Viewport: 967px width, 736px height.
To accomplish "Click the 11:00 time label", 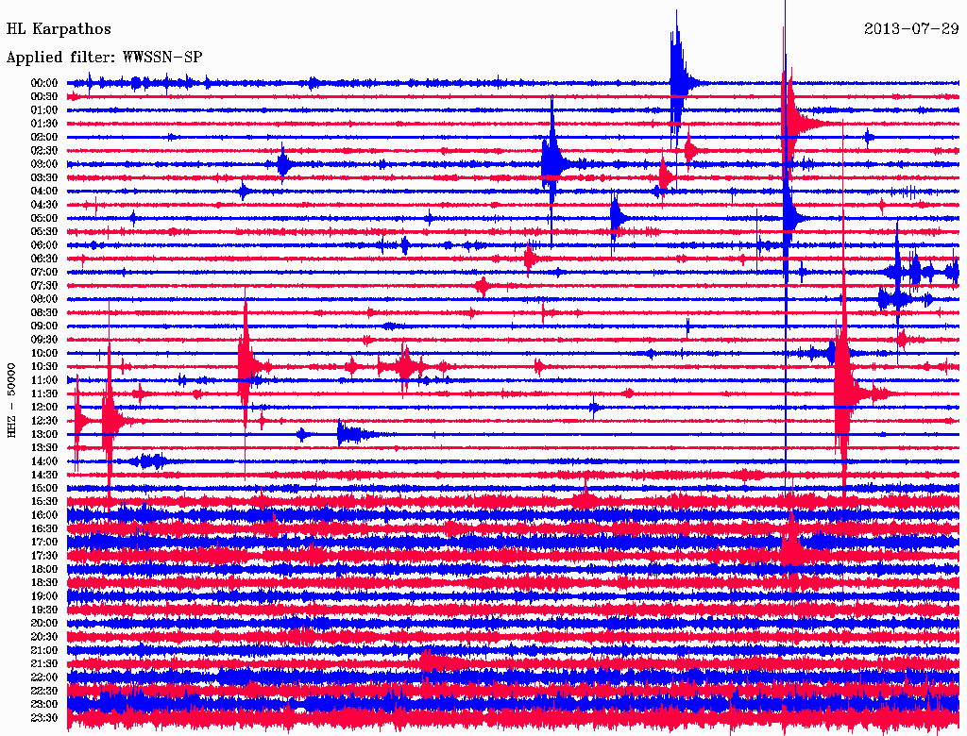I will 44,380.
